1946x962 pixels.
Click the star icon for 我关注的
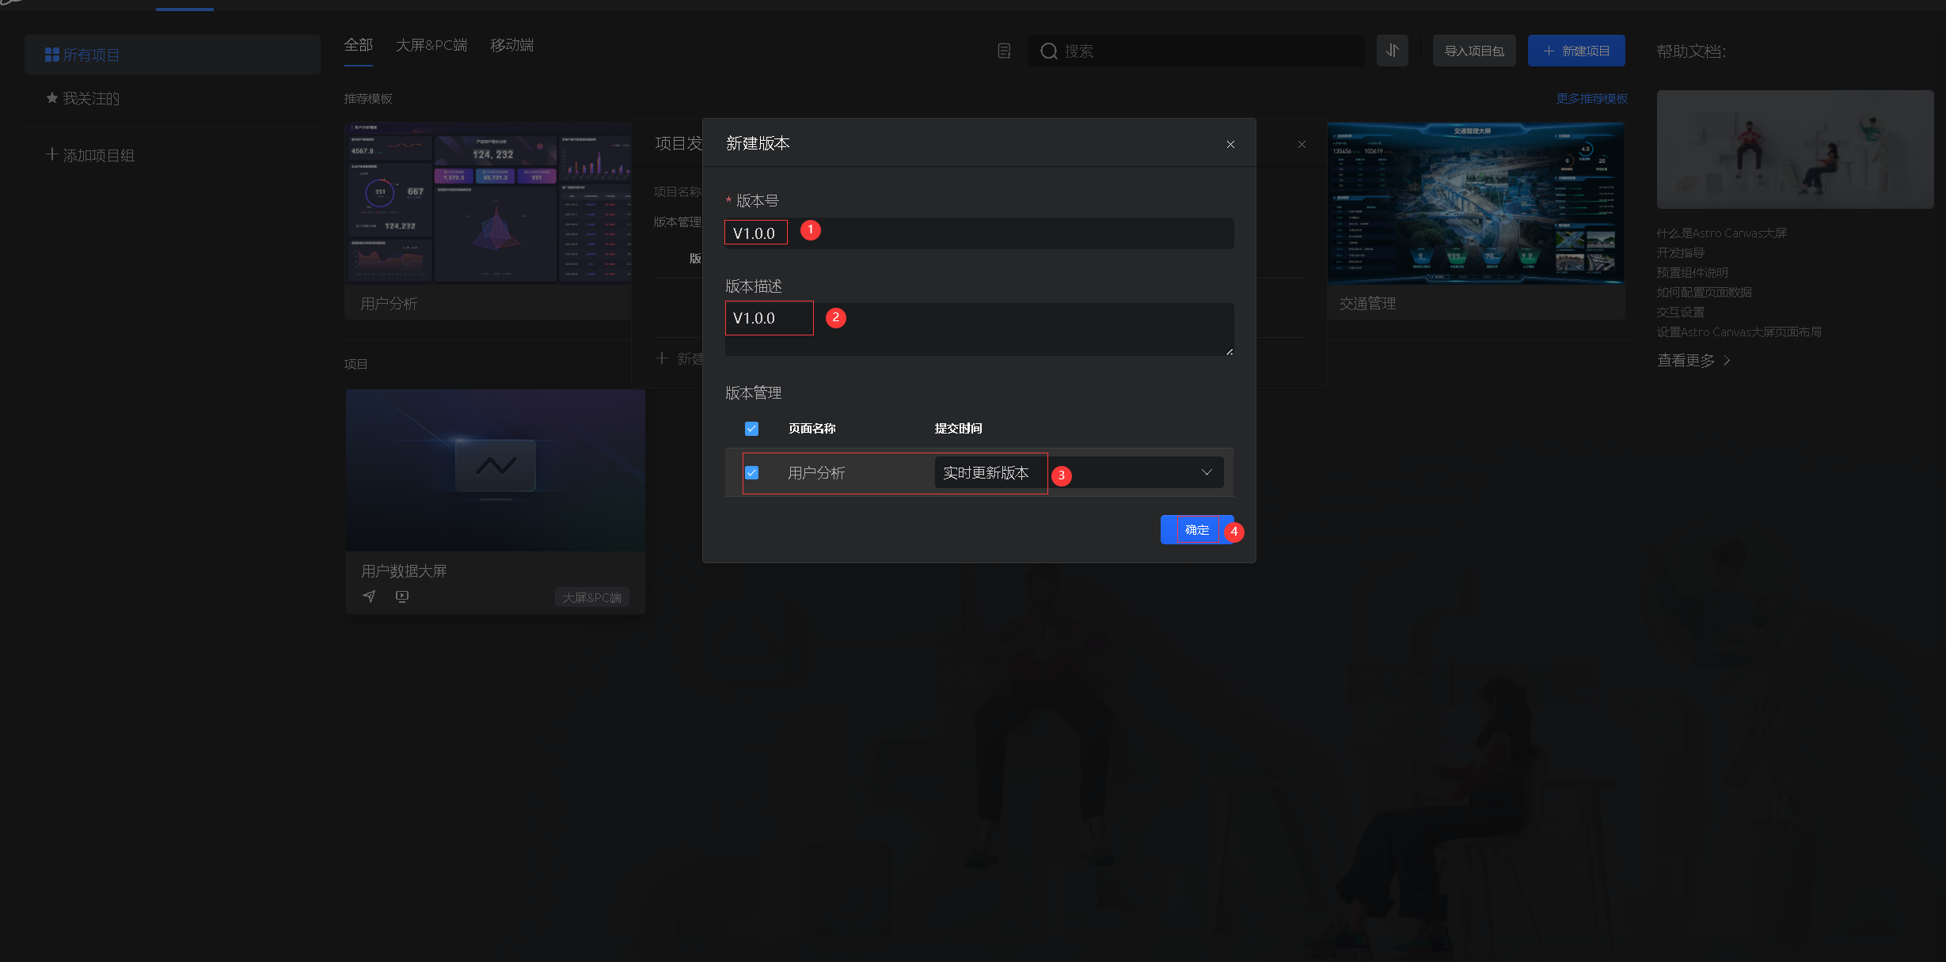pyautogui.click(x=52, y=98)
